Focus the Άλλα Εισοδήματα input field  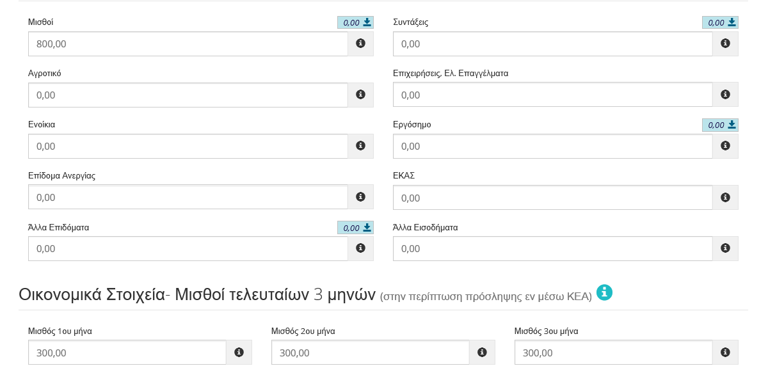553,248
